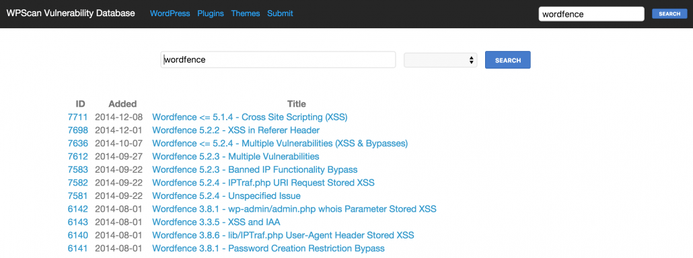
Task: Open vulnerability ID 7581
Action: click(x=78, y=196)
